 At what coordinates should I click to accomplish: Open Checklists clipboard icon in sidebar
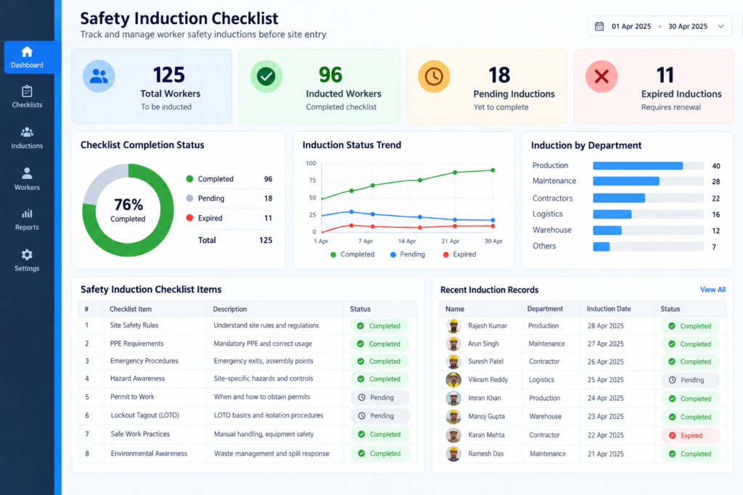point(27,91)
